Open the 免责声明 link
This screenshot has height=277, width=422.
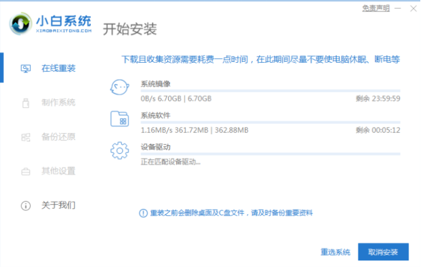pos(376,9)
